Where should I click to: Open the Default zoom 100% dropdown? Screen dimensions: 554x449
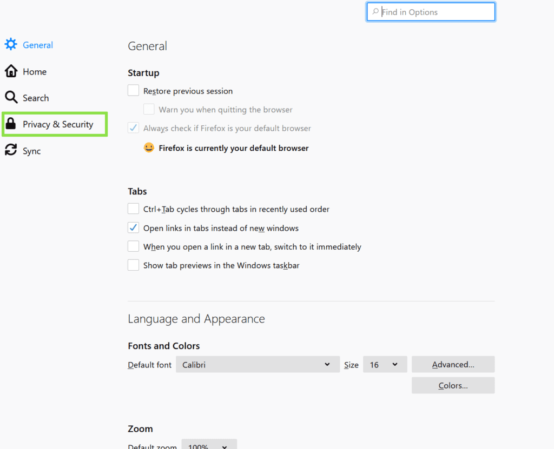tap(209, 445)
